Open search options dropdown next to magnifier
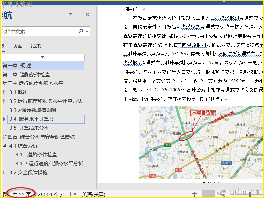 click(x=87, y=31)
